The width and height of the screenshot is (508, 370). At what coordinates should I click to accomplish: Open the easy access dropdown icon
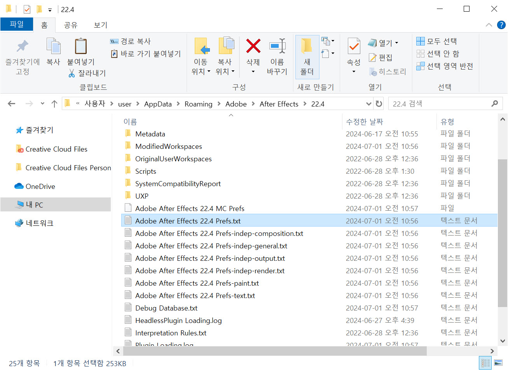(x=328, y=53)
